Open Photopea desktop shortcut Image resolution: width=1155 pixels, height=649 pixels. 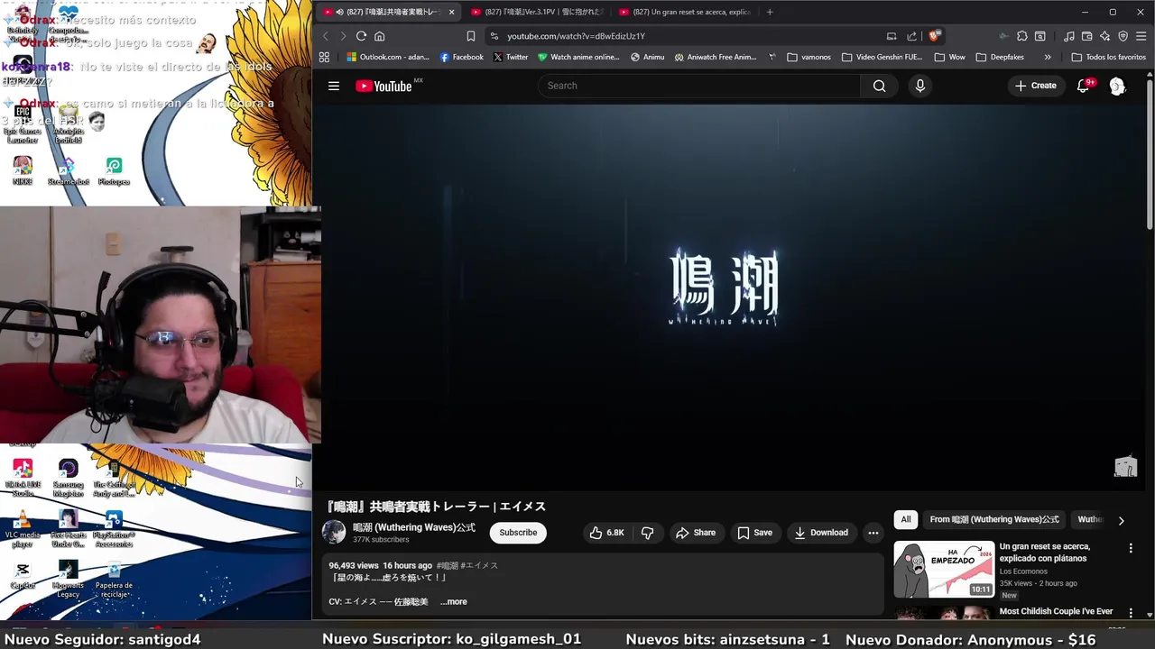pyautogui.click(x=114, y=171)
